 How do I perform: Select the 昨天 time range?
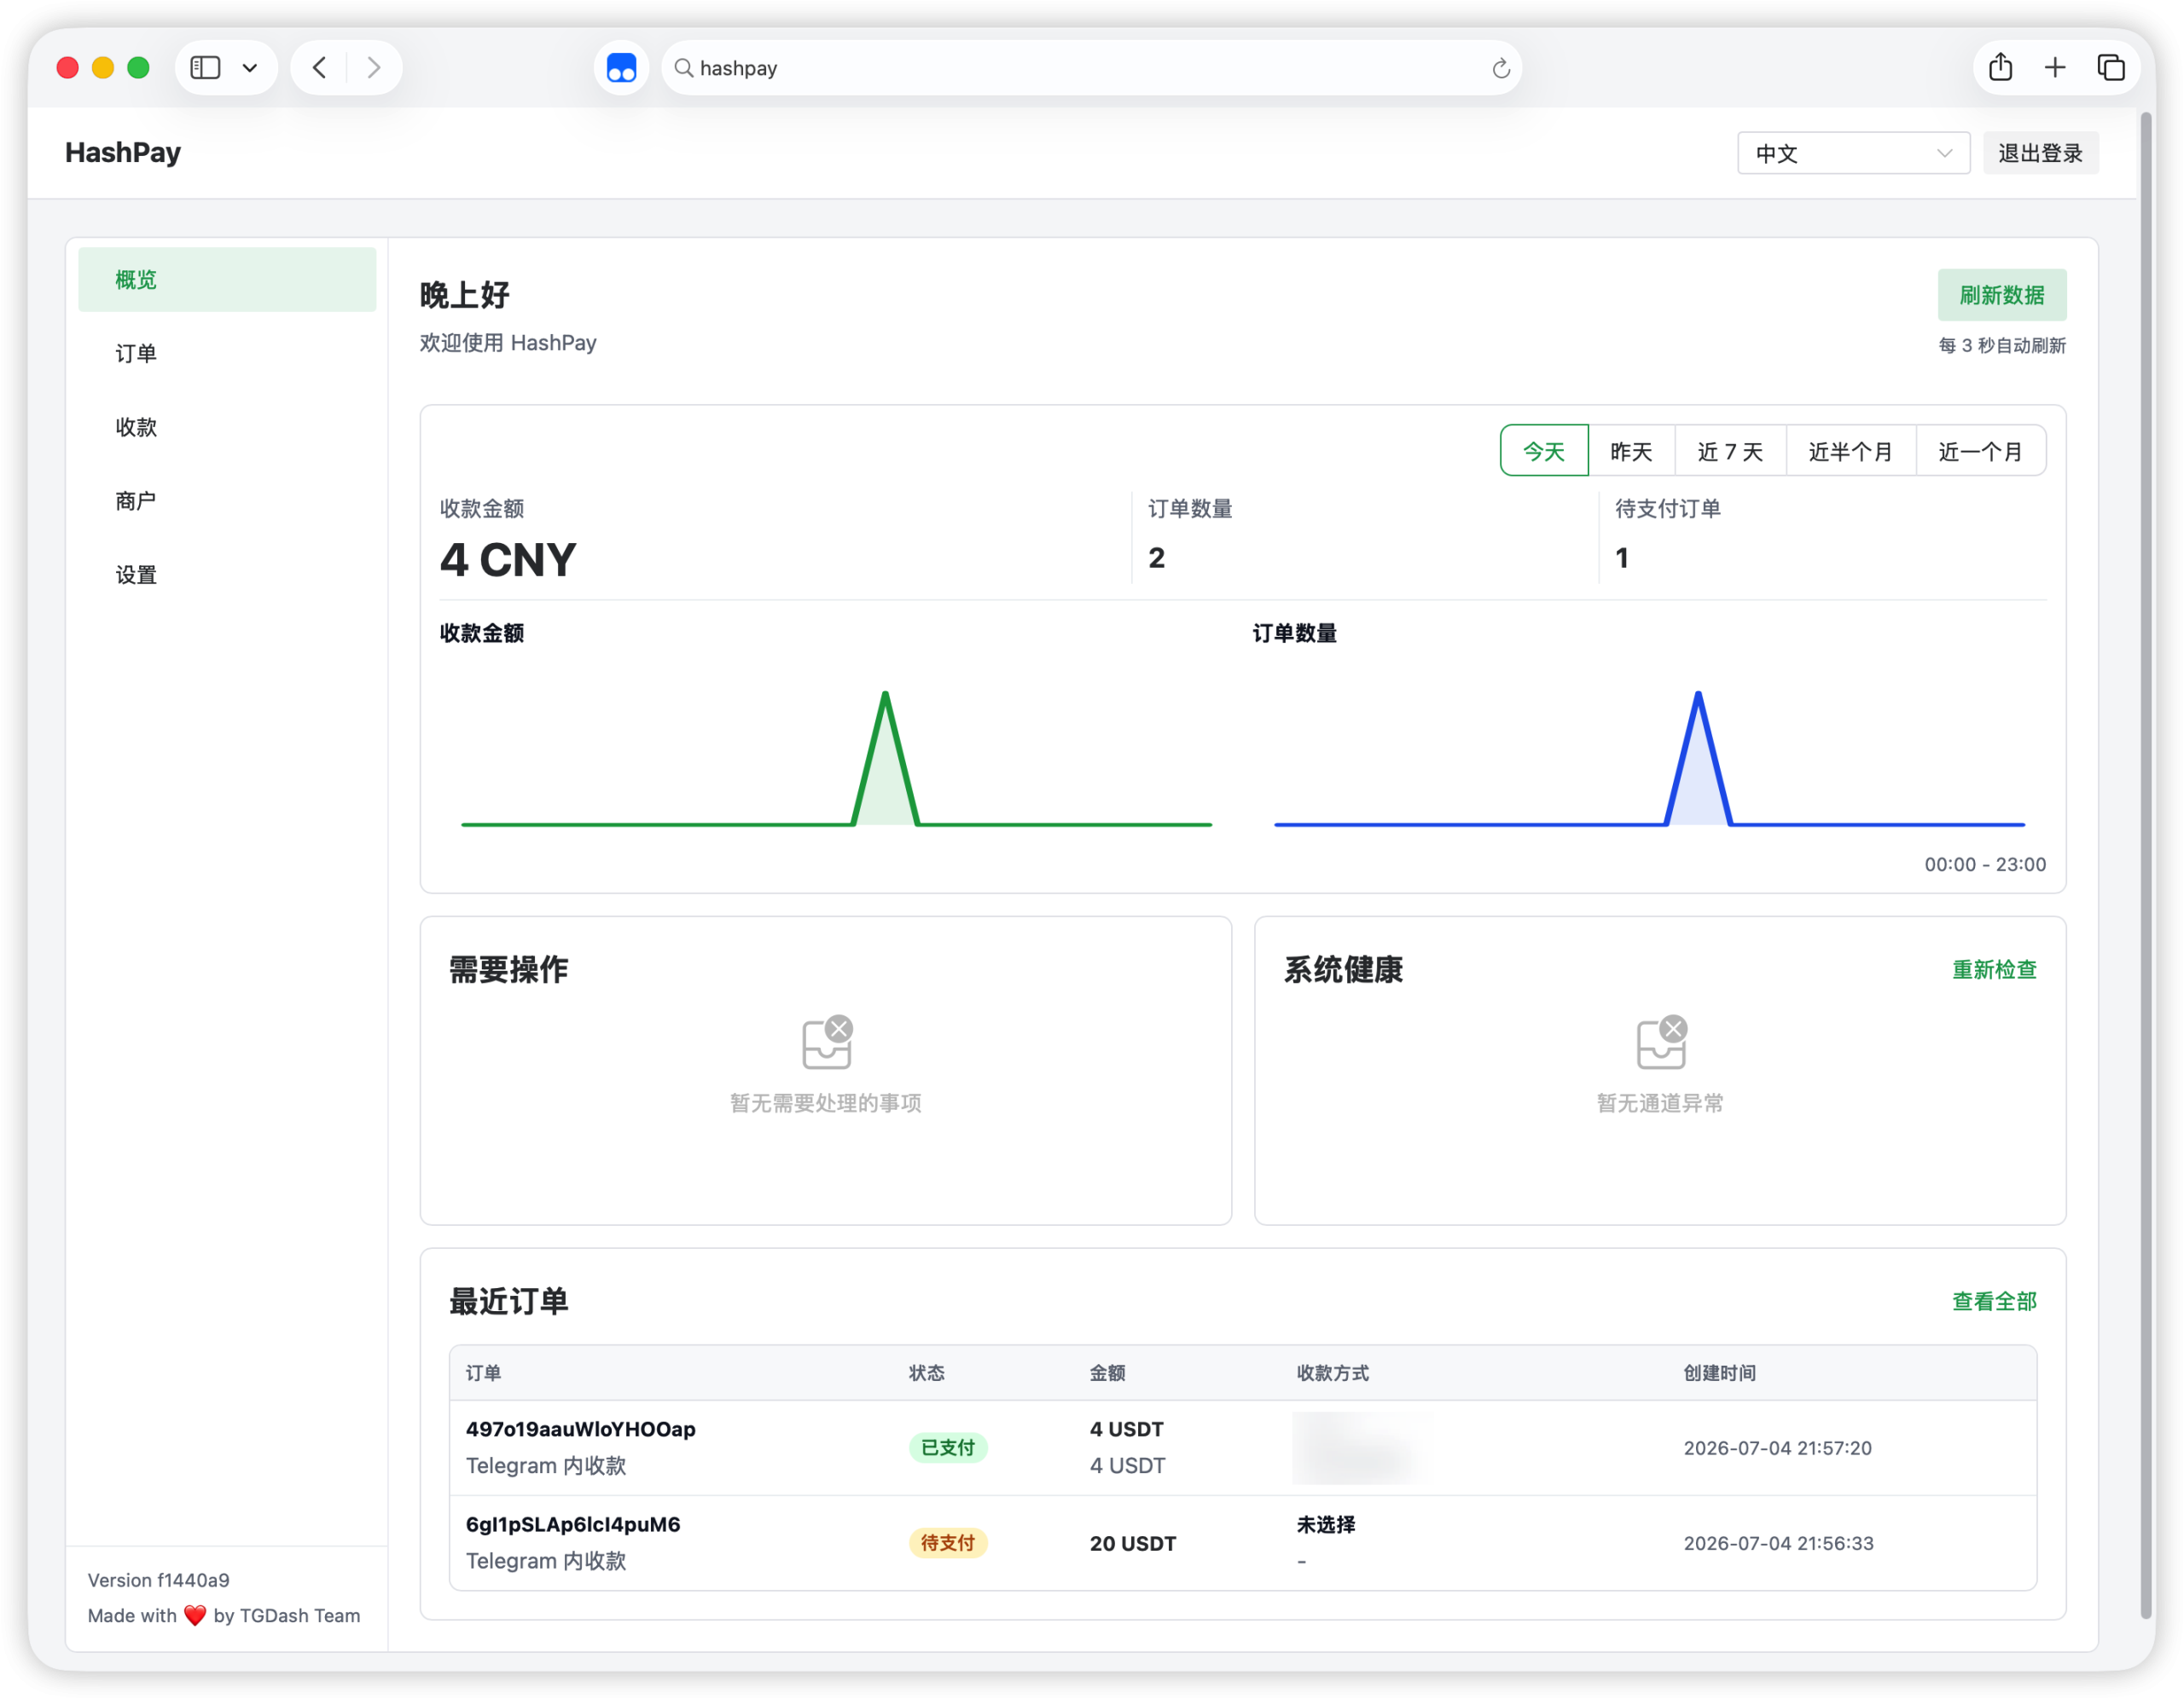[x=1631, y=451]
